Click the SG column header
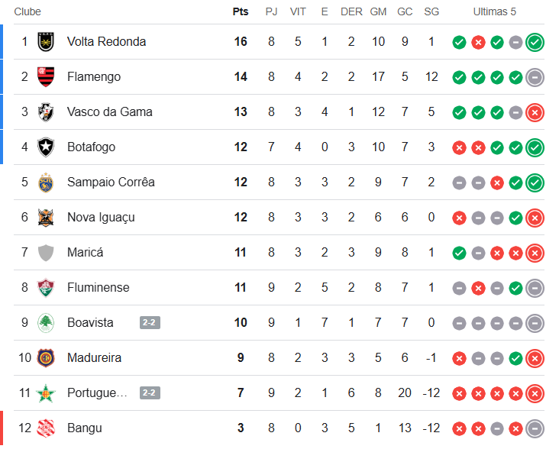The image size is (559, 449). pyautogui.click(x=431, y=11)
